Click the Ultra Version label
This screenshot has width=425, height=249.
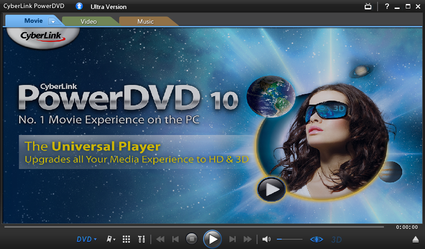108,7
